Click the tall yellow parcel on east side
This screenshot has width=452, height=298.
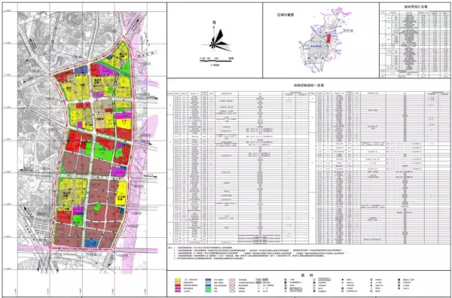click(x=121, y=193)
